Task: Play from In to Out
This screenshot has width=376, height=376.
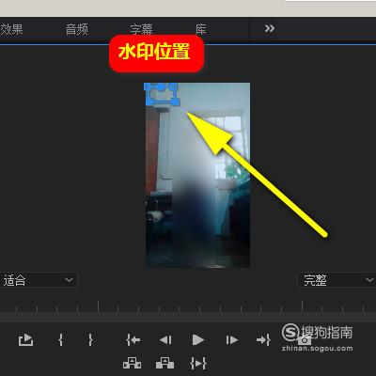Action: 198,364
